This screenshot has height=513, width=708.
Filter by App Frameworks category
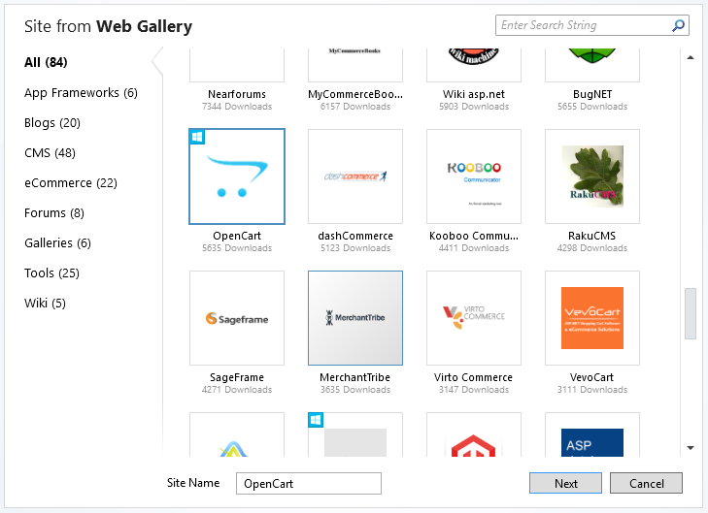click(x=81, y=93)
